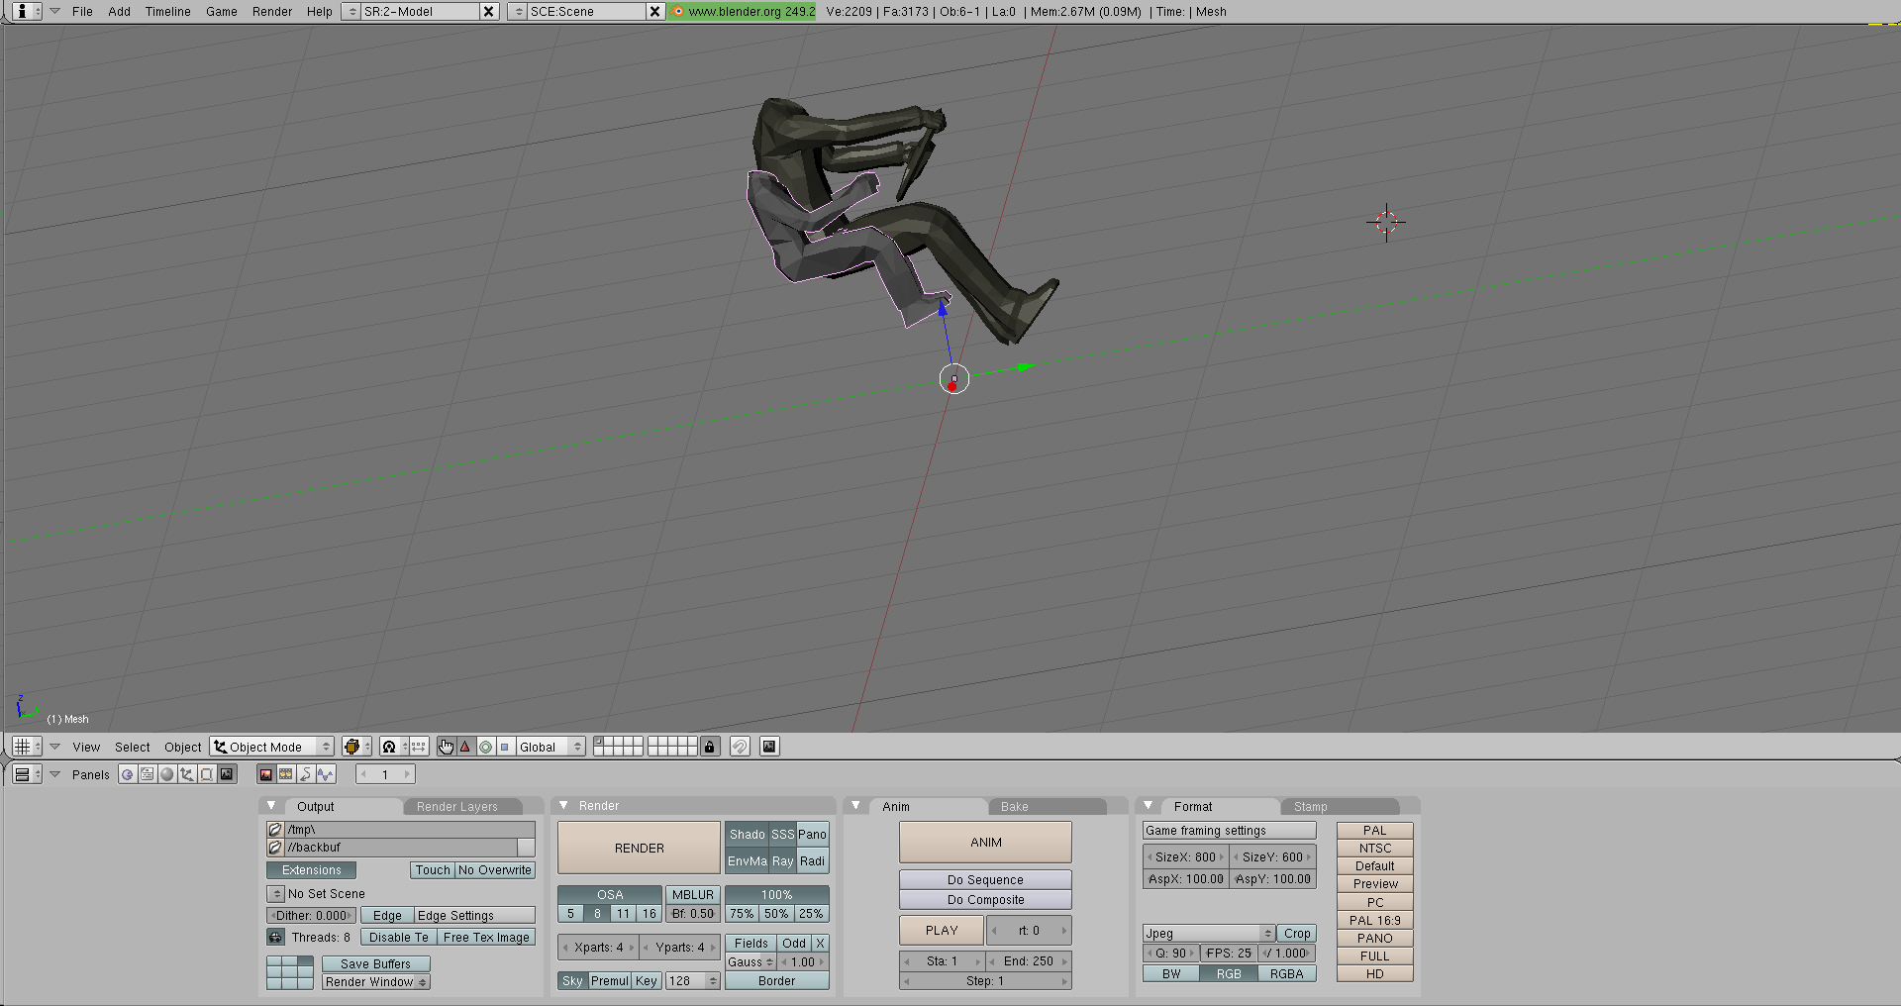Click the render this window icon
Image resolution: width=1901 pixels, height=1006 pixels.
(769, 747)
